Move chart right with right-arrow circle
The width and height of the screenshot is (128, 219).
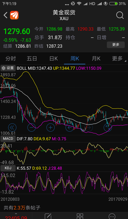(x=89, y=127)
